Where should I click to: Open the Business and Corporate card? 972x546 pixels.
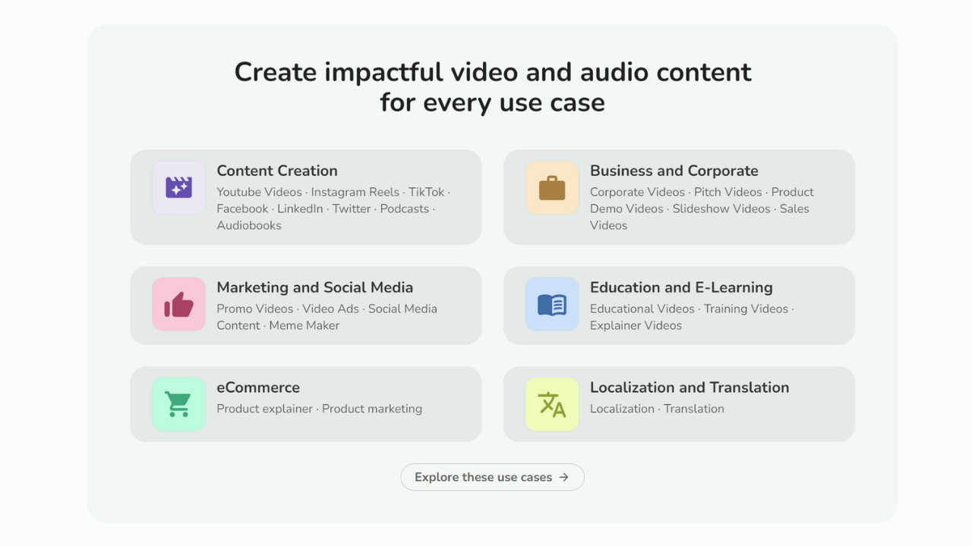679,197
